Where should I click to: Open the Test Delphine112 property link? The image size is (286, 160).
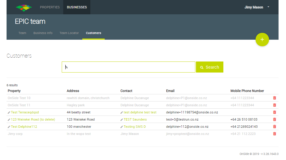[x=24, y=127]
